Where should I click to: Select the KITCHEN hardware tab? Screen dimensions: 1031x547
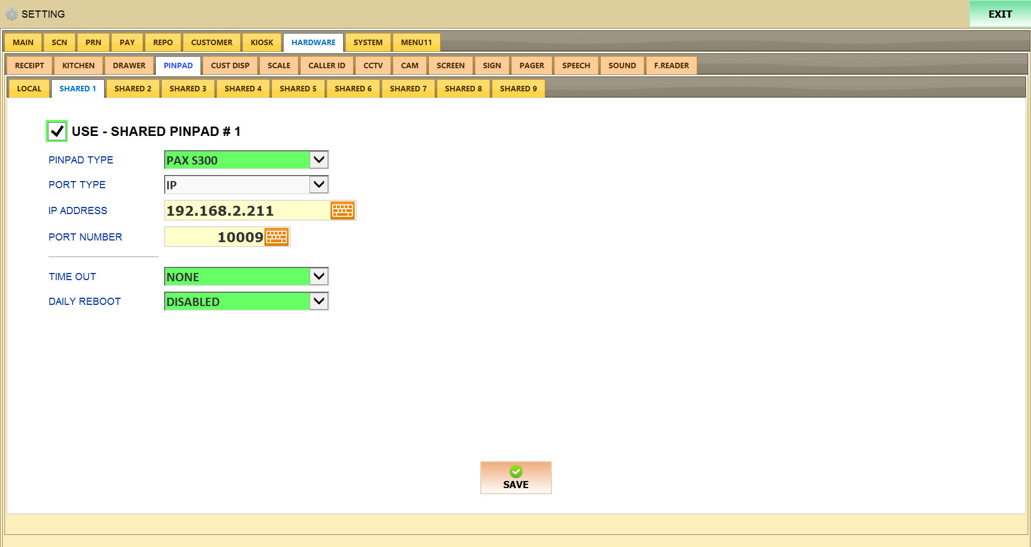pyautogui.click(x=79, y=65)
